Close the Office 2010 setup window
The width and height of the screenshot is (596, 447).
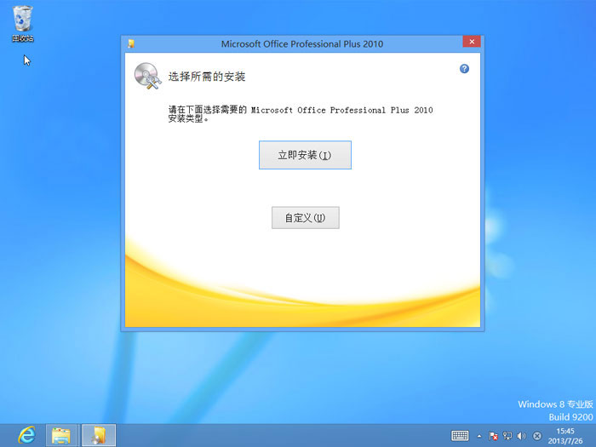point(471,43)
